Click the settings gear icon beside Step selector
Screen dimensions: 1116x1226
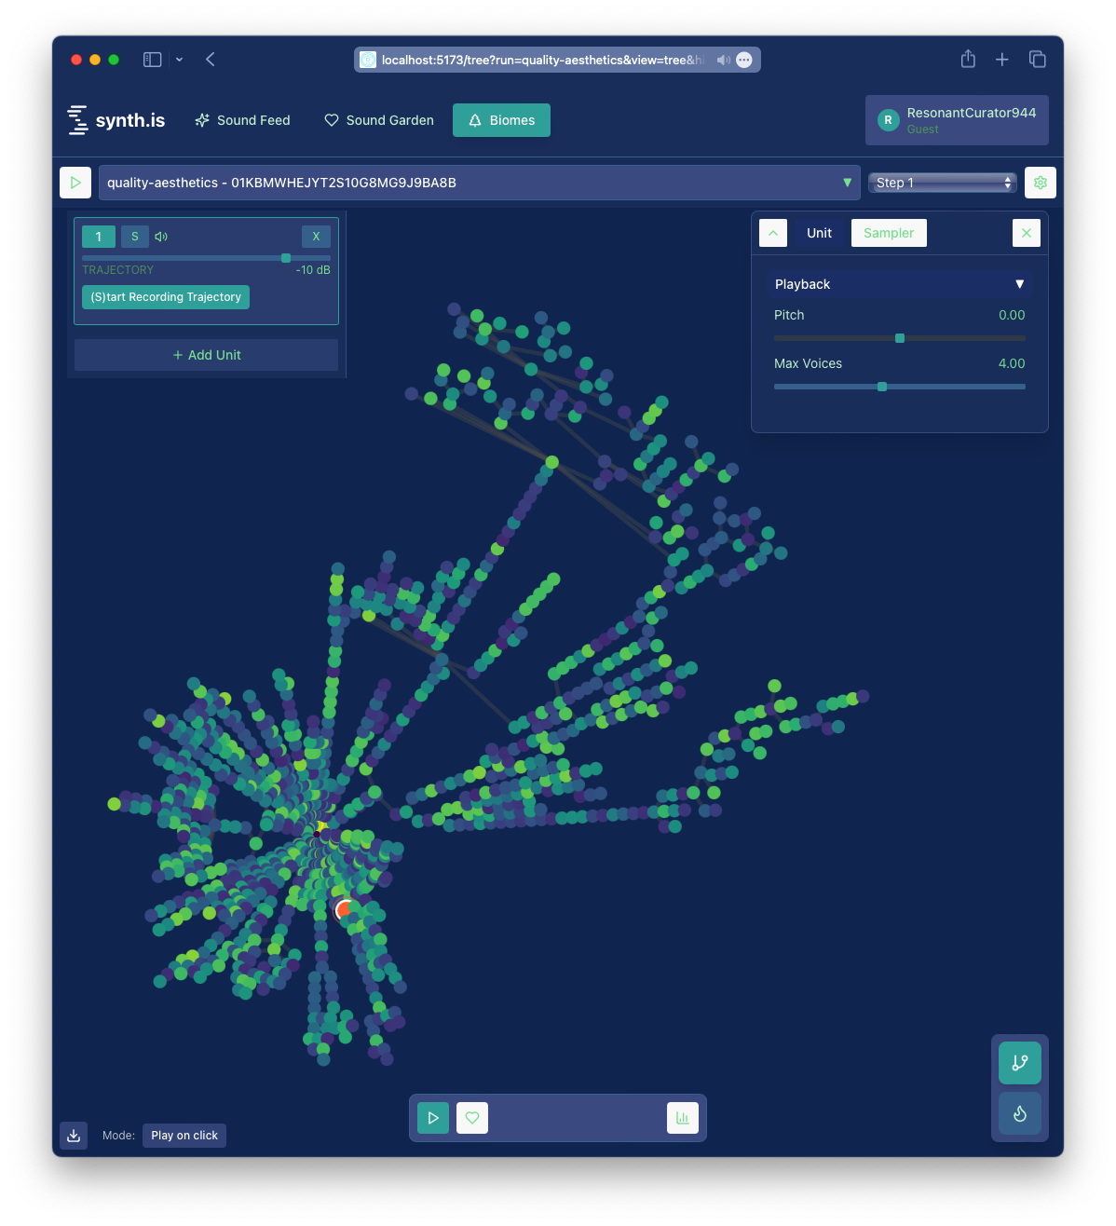pos(1040,183)
